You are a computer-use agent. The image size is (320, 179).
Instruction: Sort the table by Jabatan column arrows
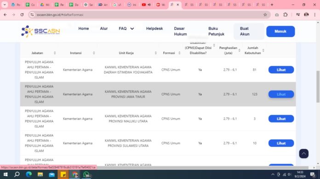(55, 53)
